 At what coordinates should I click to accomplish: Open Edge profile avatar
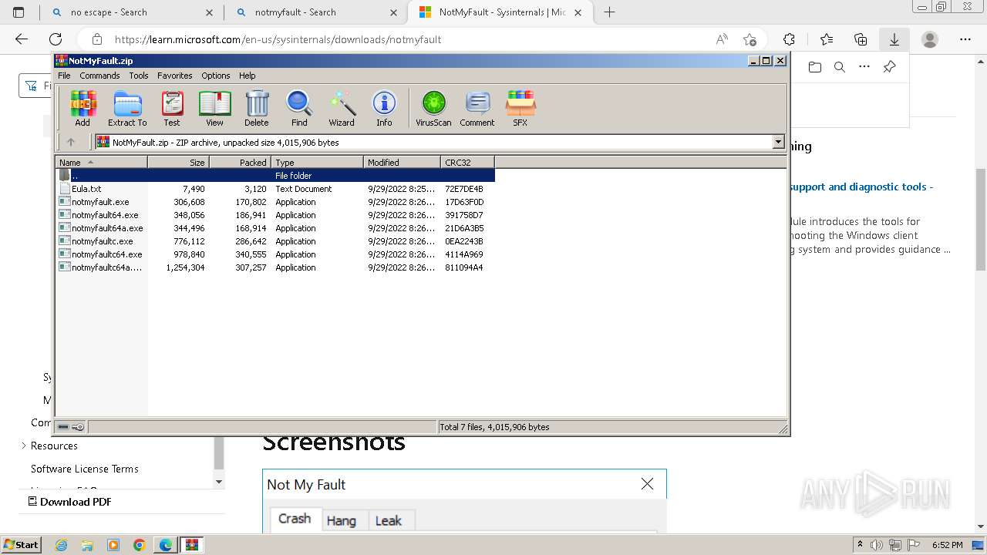pyautogui.click(x=930, y=39)
